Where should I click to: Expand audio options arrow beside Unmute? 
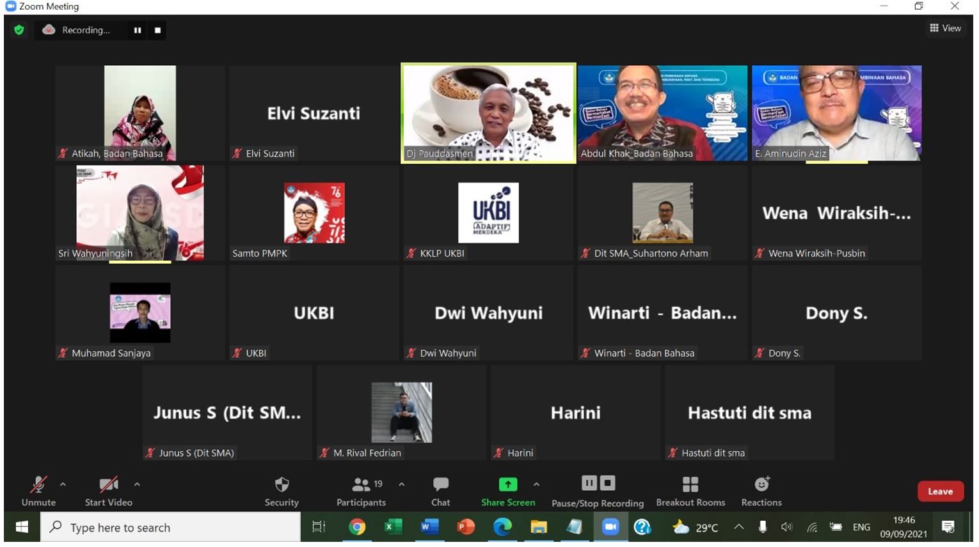(63, 484)
